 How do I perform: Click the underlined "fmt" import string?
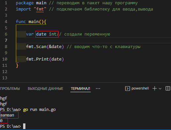40,9
